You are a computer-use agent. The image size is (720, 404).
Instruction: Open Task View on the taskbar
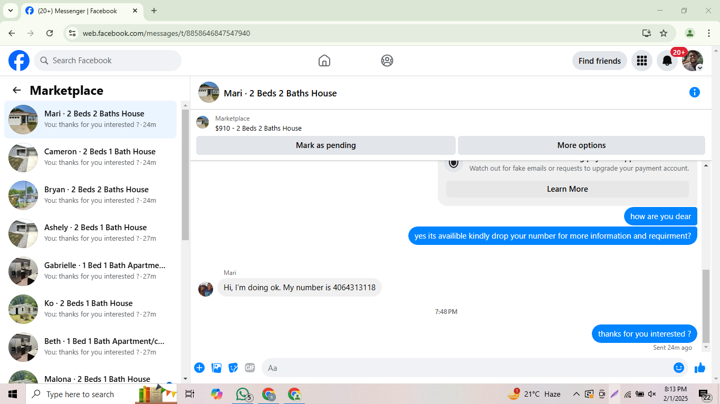click(190, 394)
